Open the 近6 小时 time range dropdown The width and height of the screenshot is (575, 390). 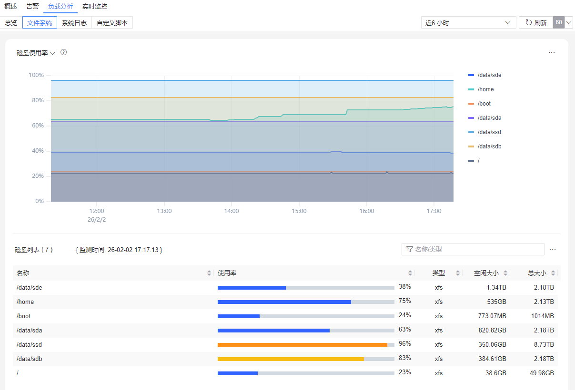pos(469,22)
